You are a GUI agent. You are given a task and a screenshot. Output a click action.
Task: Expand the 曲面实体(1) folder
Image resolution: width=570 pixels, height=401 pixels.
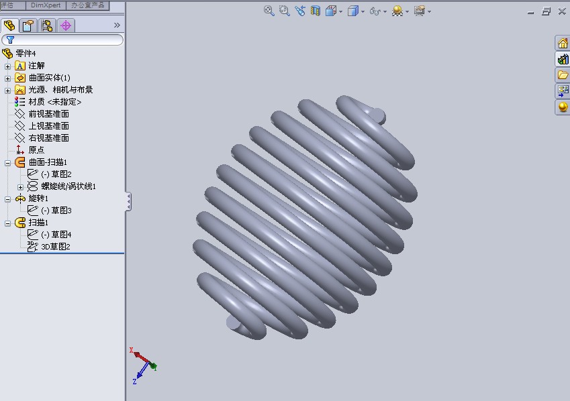(7, 78)
